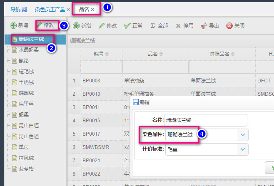This screenshot has height=186, width=274.
Task: Click 新增 in the grid toolbar
Action: (x=82, y=26)
